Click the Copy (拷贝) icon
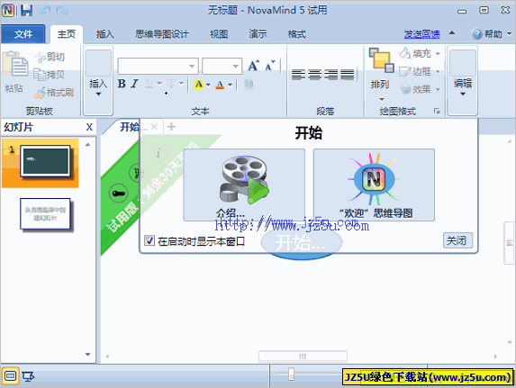 click(40, 75)
